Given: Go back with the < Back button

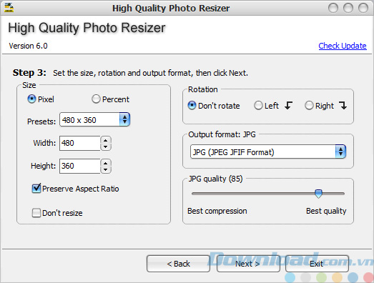Looking at the screenshot, I should pyautogui.click(x=178, y=264).
